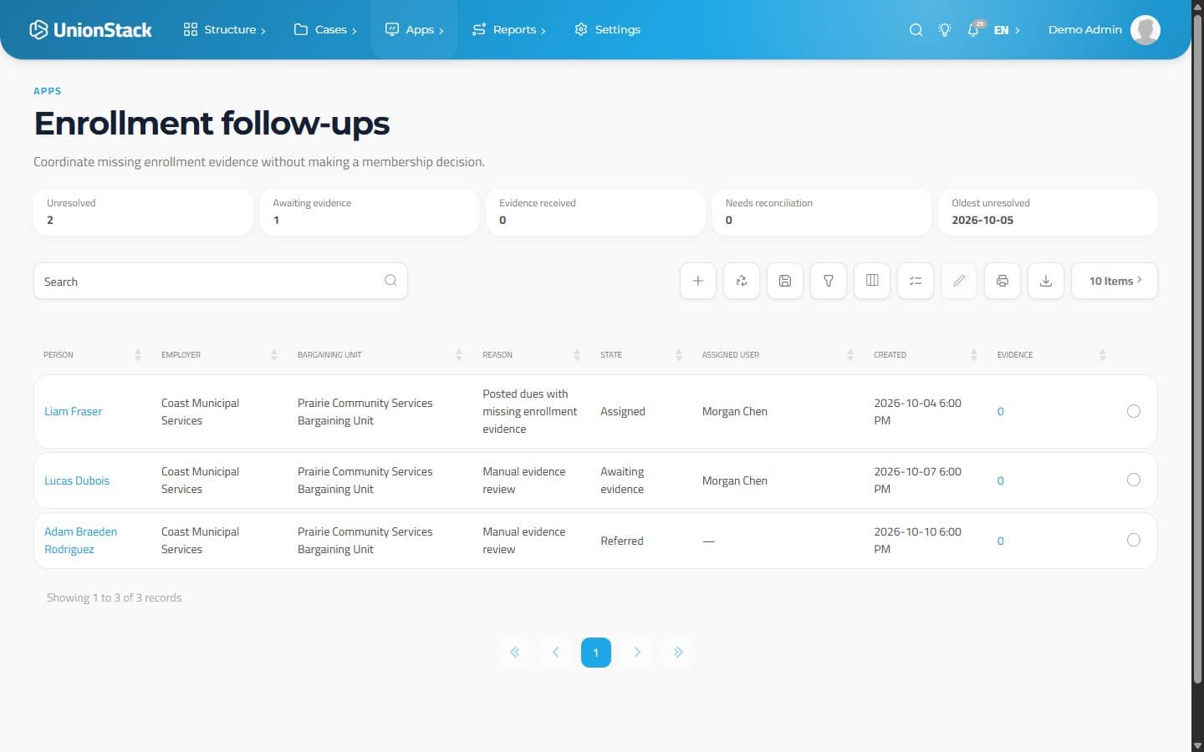The width and height of the screenshot is (1204, 752).
Task: Click the floppy-disk save view icon
Action: pos(785,281)
